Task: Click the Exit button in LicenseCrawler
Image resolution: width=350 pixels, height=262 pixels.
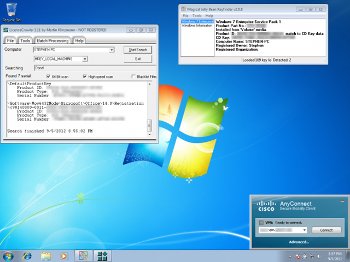Action: click(138, 59)
